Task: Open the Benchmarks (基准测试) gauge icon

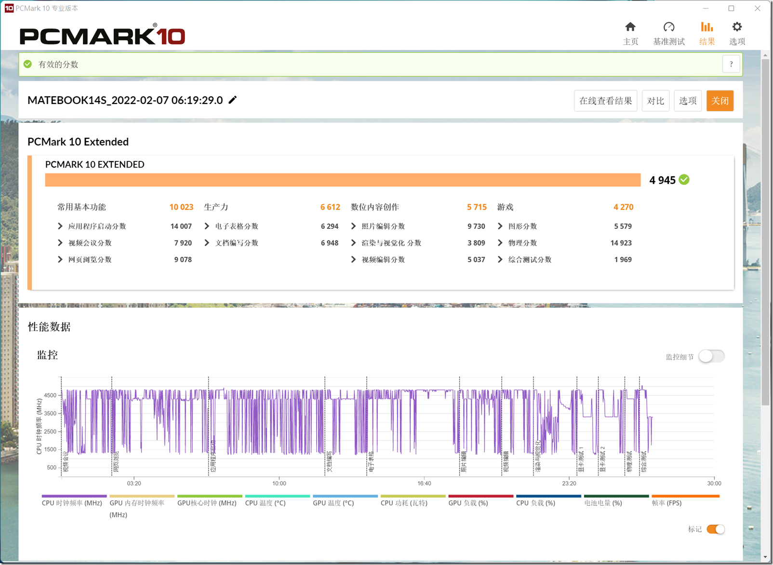Action: click(668, 27)
